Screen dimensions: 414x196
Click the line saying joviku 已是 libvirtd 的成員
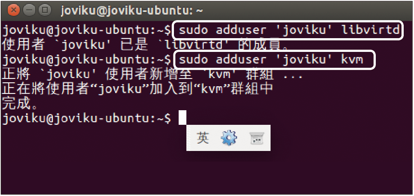[x=145, y=45]
